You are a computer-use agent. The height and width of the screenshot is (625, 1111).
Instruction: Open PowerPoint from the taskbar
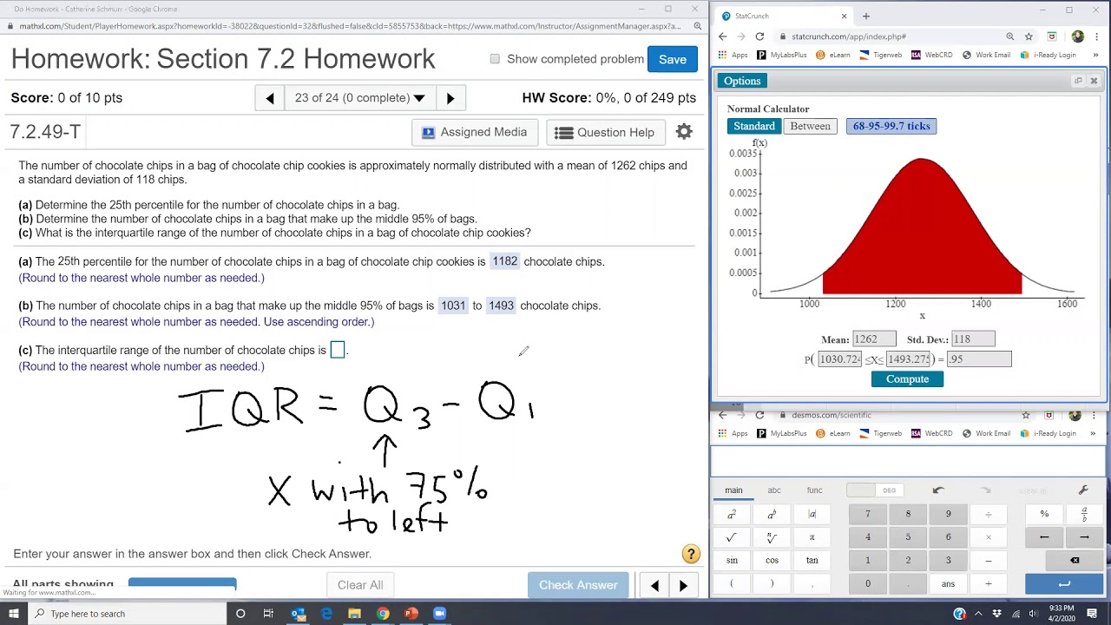tap(411, 614)
